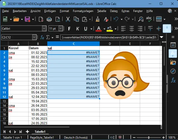This screenshot has height=140, width=178.
Task: Select the Clone Formatting paintbrush
Action: (x=98, y=19)
